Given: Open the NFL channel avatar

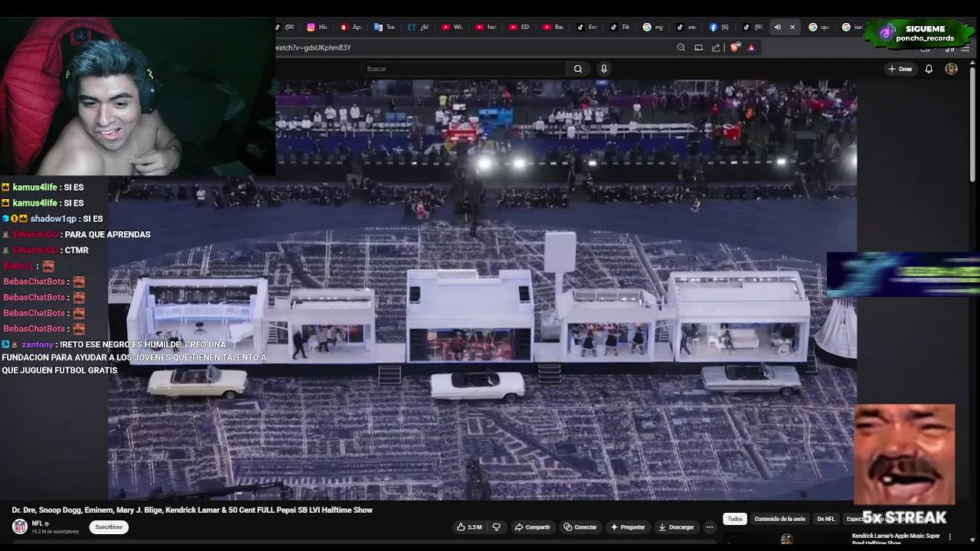Looking at the screenshot, I should coord(20,527).
